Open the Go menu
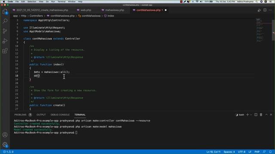 47,2
